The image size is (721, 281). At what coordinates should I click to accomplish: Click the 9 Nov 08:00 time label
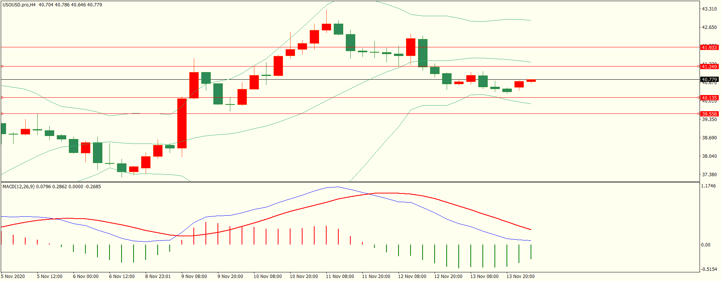point(194,276)
